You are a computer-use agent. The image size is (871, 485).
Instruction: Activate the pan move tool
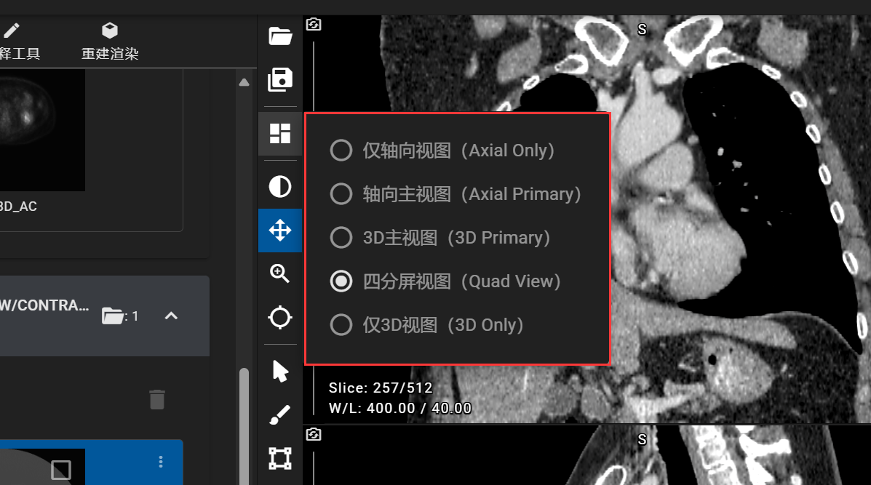280,231
